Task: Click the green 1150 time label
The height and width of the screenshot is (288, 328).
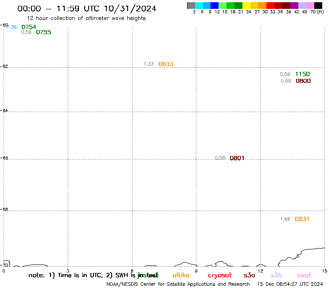Action: (303, 74)
